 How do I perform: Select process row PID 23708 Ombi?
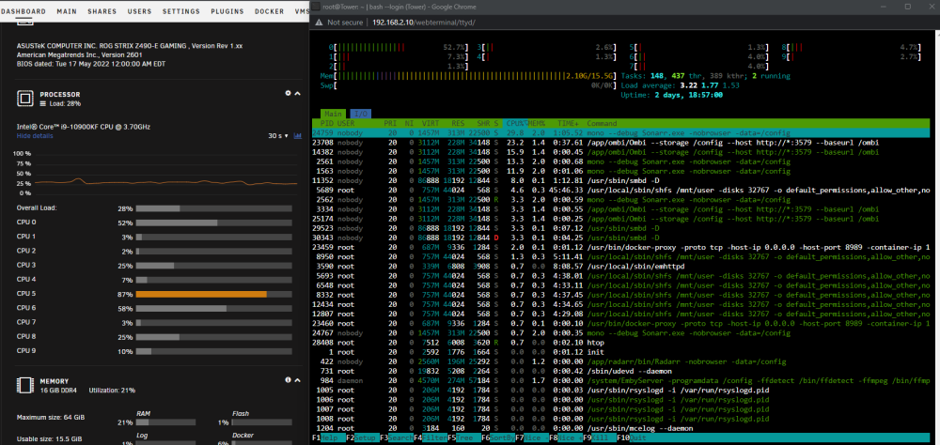click(621, 143)
